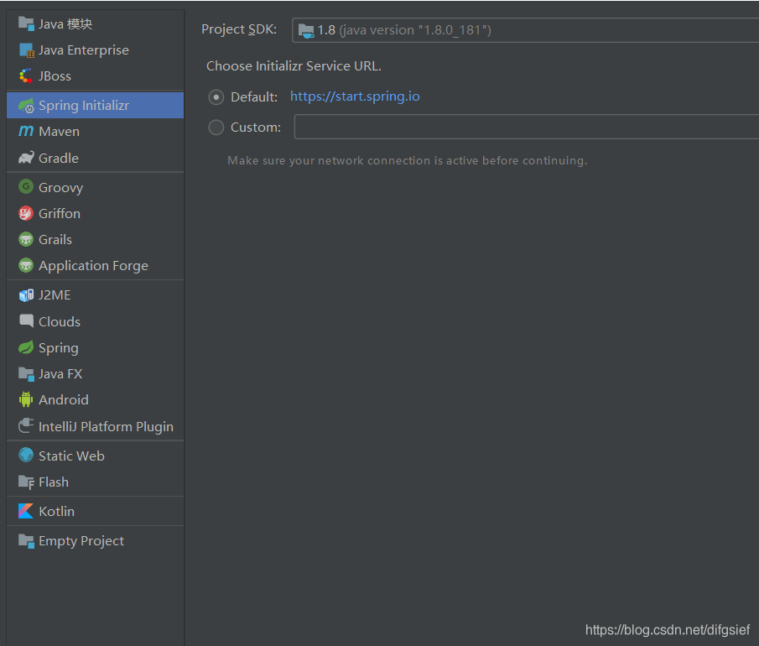The image size is (759, 646).
Task: Select Gradle project type
Action: pos(96,158)
